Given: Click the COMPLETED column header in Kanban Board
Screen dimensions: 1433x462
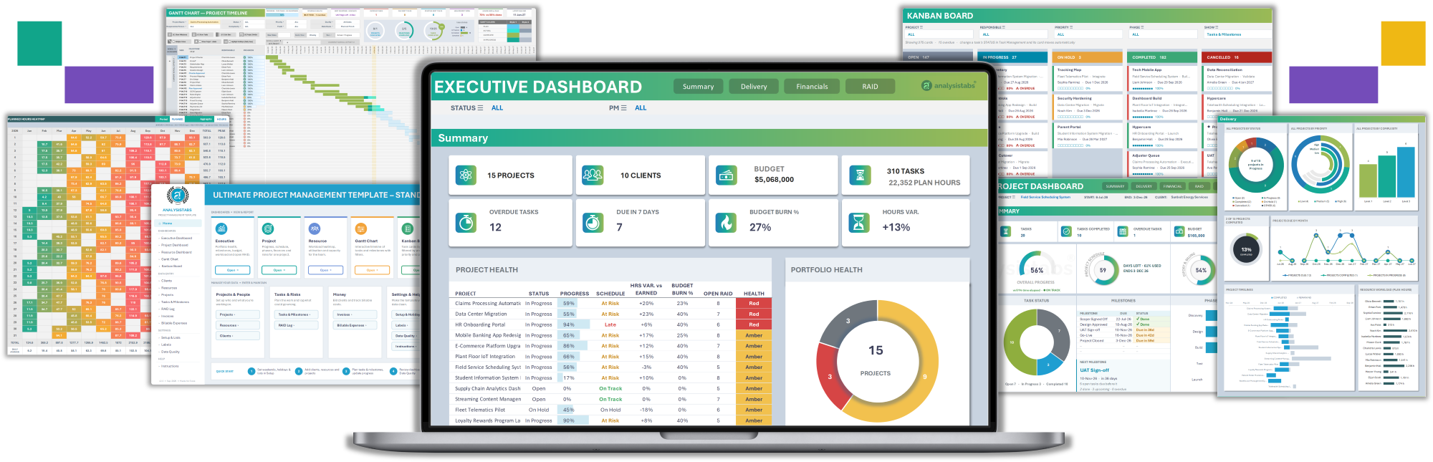Looking at the screenshot, I should pos(1163,57).
